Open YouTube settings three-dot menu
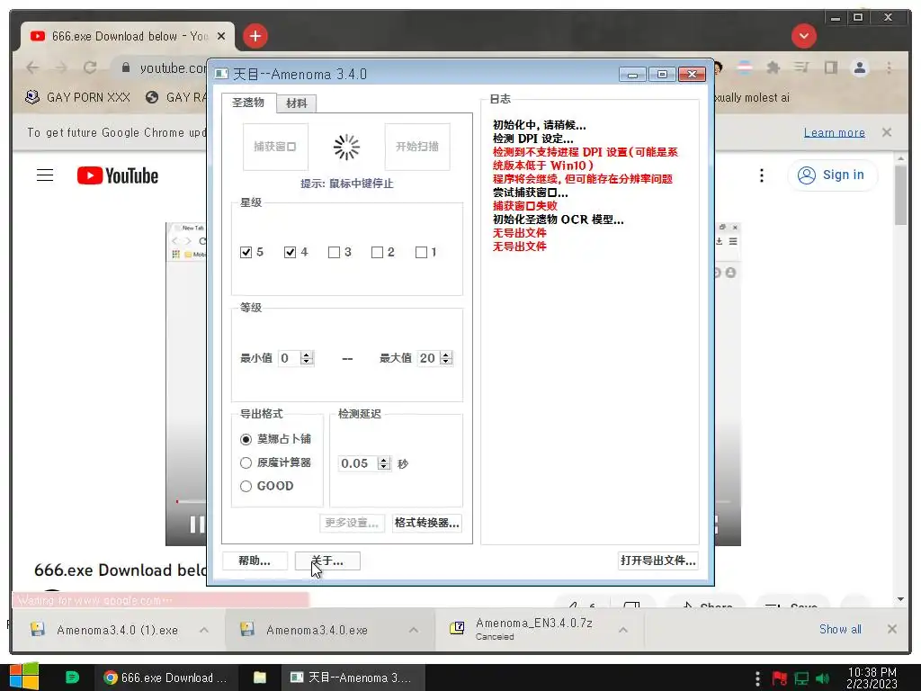The width and height of the screenshot is (921, 691). [x=761, y=175]
